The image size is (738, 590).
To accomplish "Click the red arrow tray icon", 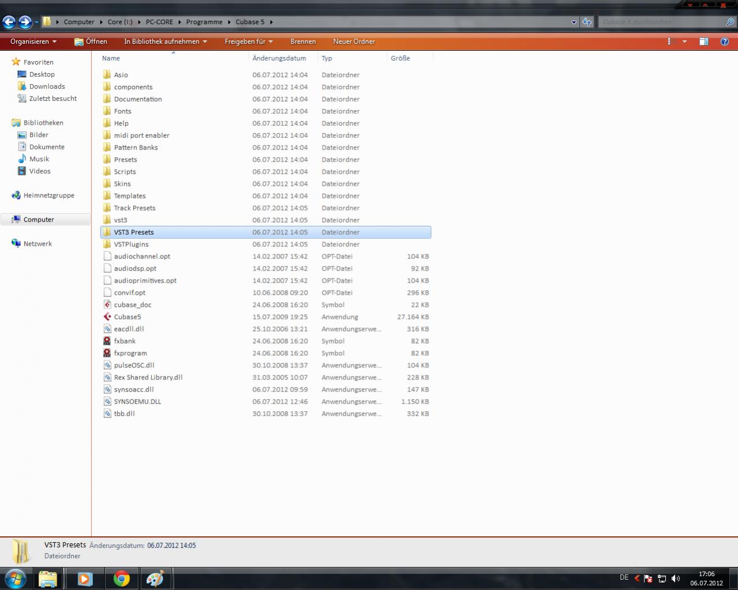I will tap(637, 578).
